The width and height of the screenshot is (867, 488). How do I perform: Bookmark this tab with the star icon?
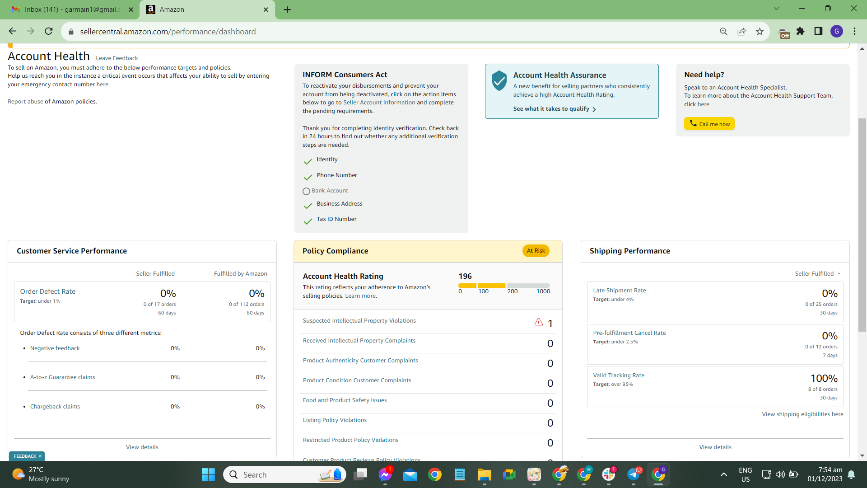point(760,31)
